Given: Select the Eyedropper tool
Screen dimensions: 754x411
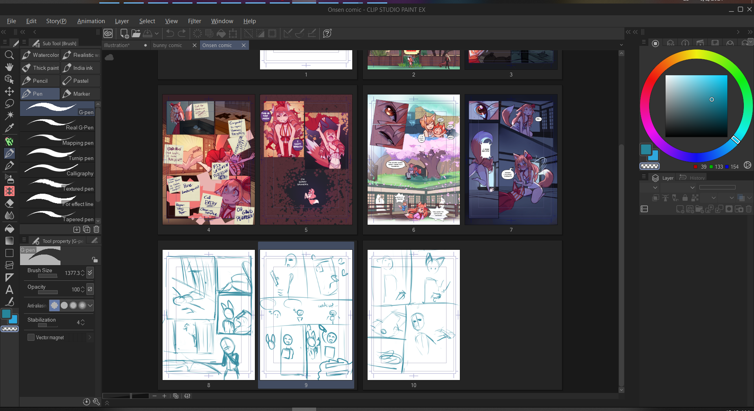Looking at the screenshot, I should [x=9, y=128].
